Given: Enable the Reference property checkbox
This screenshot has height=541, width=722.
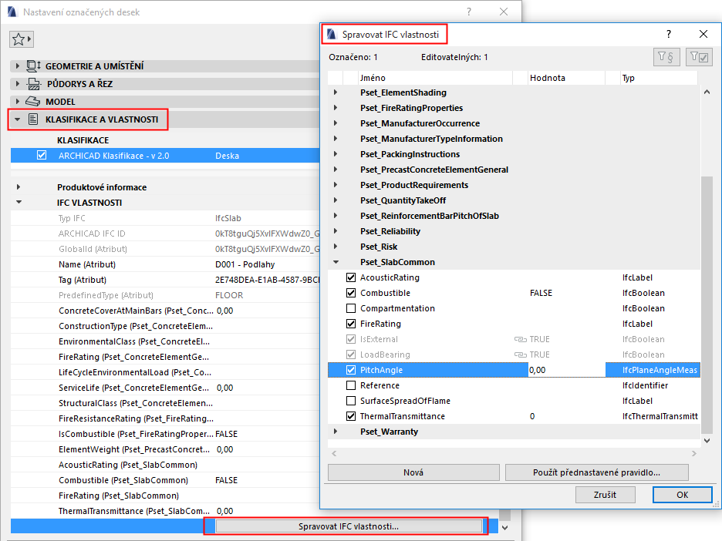Looking at the screenshot, I should click(351, 385).
